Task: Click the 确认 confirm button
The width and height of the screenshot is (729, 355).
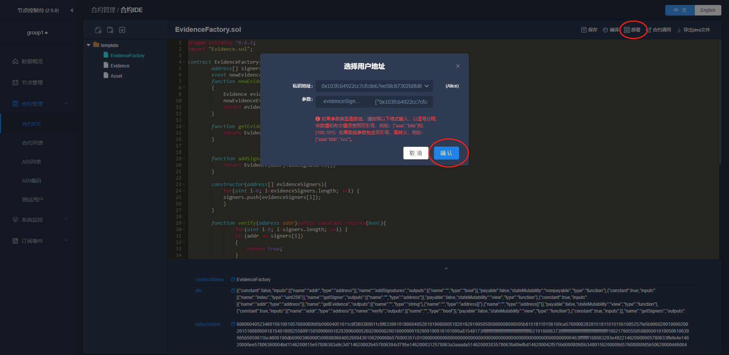Action: pyautogui.click(x=446, y=153)
